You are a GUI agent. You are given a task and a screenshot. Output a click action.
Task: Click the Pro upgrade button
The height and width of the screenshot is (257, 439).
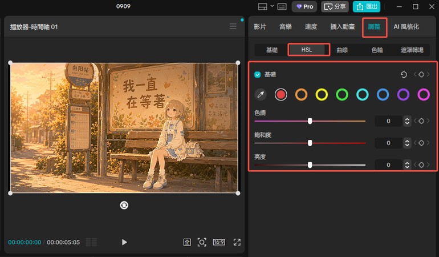(304, 6)
